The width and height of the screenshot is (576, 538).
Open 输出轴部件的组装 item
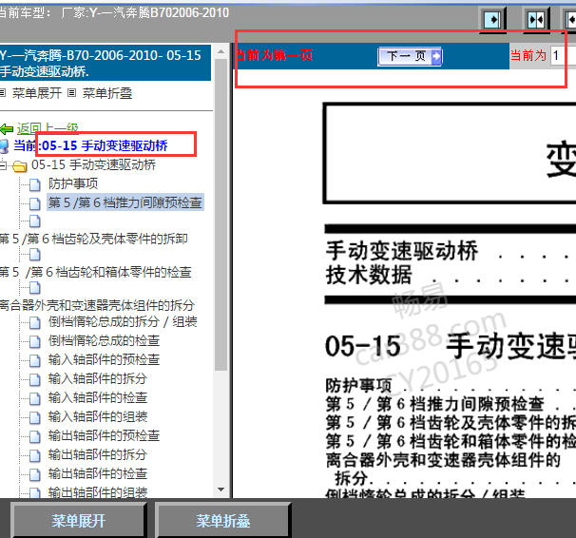tap(98, 492)
